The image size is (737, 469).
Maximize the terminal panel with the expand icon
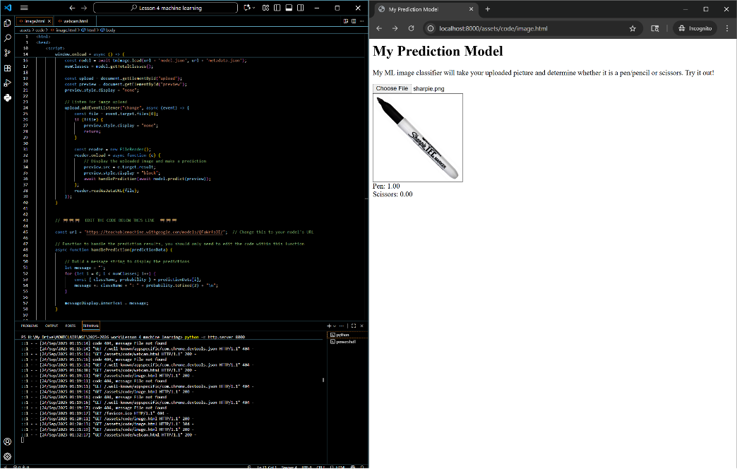tap(354, 326)
